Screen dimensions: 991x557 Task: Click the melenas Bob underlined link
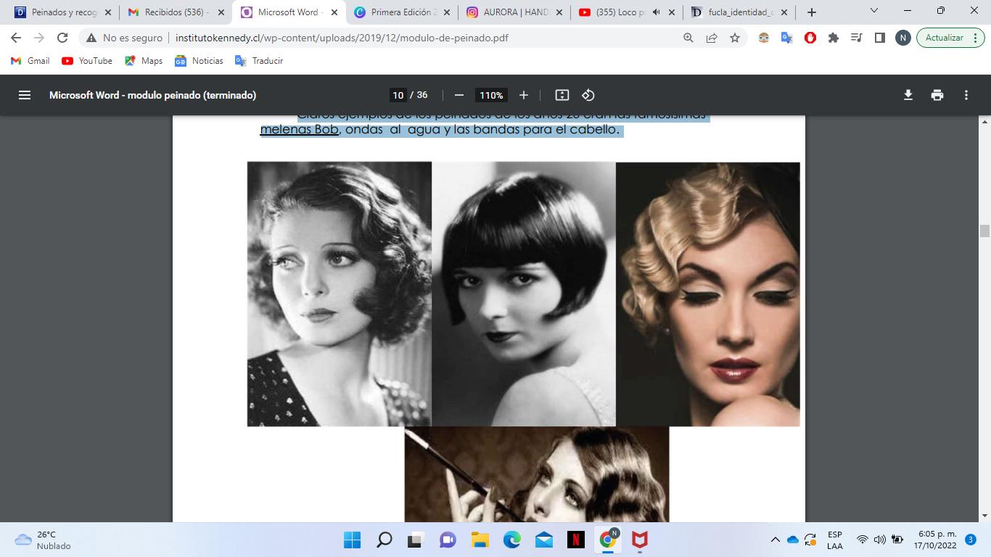coord(300,131)
